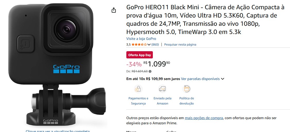Image resolution: width=290 pixels, height=132 pixels.
Task: Click the GoPro HERO11 Black Mini product title
Action: (x=205, y=20)
